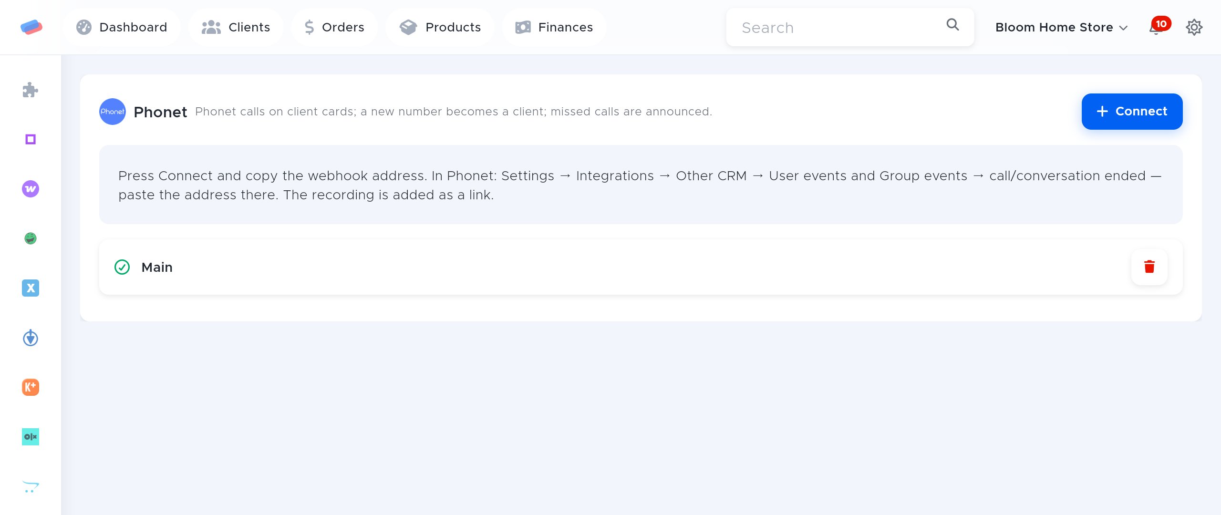Open the purple W integration in sidebar

point(31,189)
